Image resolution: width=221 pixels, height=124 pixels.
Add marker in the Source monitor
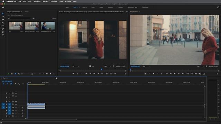coord(73,74)
